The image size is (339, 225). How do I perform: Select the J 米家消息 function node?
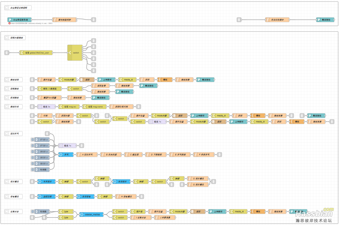[x=165, y=218]
